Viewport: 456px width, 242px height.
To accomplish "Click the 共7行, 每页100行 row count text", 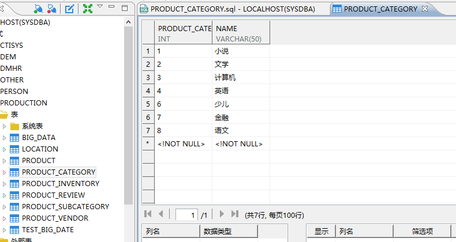I will tap(275, 215).
